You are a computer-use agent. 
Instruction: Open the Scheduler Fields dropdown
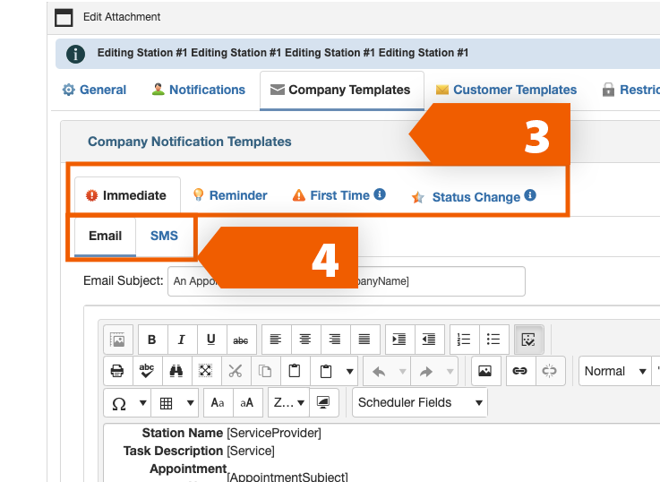pos(419,402)
